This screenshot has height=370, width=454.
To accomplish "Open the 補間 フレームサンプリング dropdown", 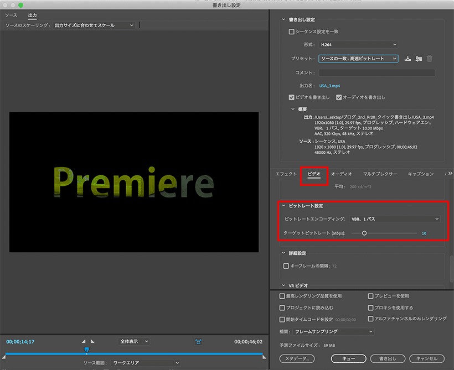I will click(x=333, y=331).
